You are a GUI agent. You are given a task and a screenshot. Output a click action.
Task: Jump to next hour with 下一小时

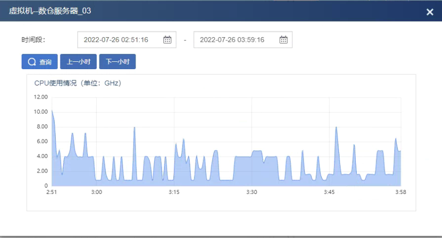pos(117,62)
